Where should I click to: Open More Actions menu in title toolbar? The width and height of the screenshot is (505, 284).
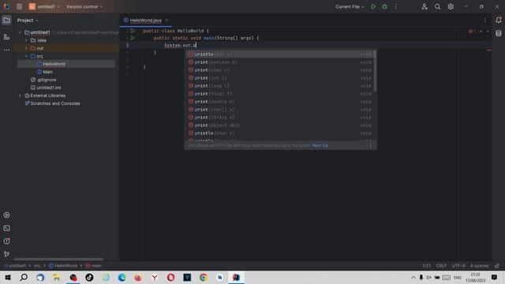tap(396, 6)
